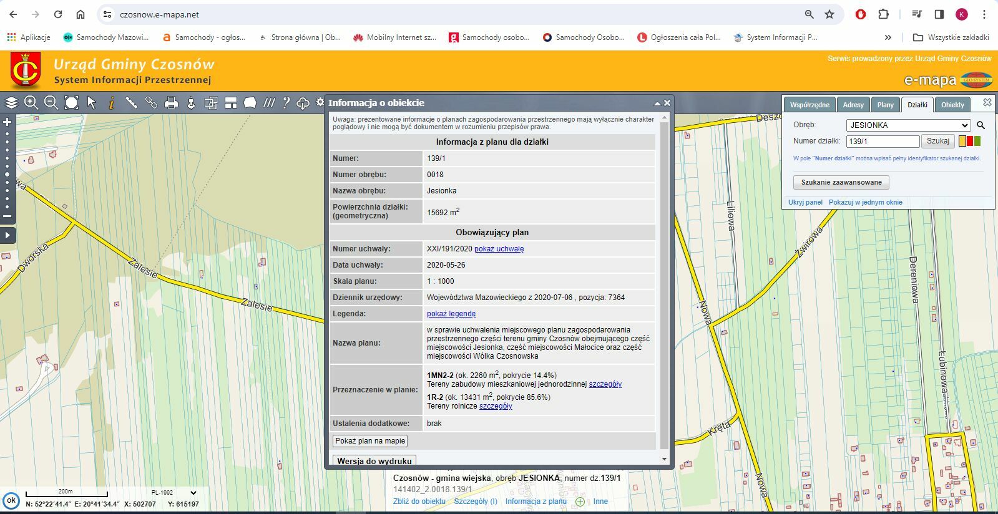Expand the left side panel arrow

(7, 235)
